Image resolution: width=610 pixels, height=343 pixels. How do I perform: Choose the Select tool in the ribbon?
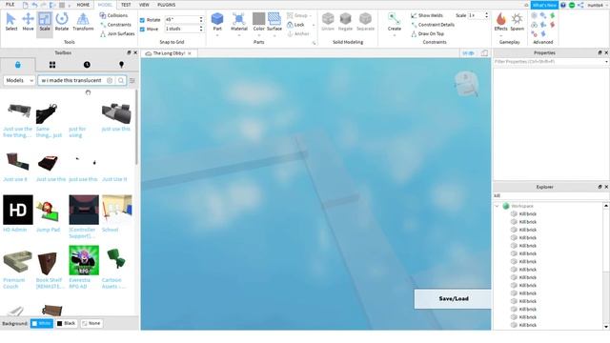pyautogui.click(x=10, y=22)
